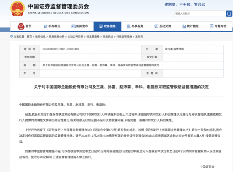The image size is (233, 172).
Task: Click the form icon beside 办事服务
Action: tap(128, 26)
